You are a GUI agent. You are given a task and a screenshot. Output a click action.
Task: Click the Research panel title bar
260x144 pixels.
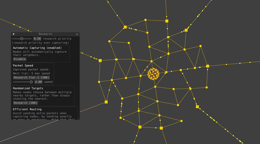click(x=45, y=34)
